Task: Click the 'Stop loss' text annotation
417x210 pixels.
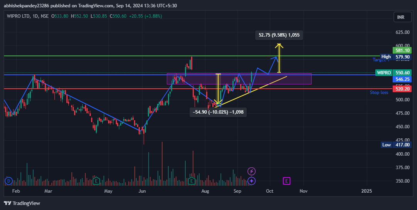Action: (379, 92)
